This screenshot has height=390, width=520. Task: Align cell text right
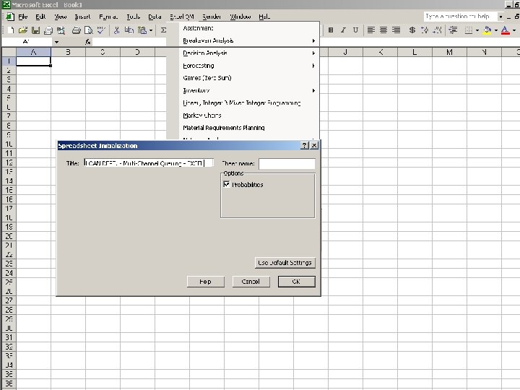396,30
